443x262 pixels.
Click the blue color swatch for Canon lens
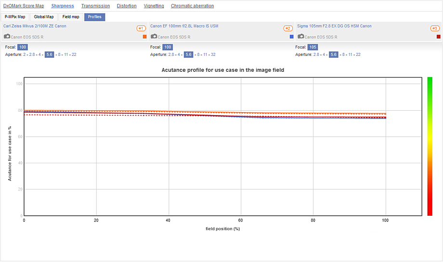292,37
